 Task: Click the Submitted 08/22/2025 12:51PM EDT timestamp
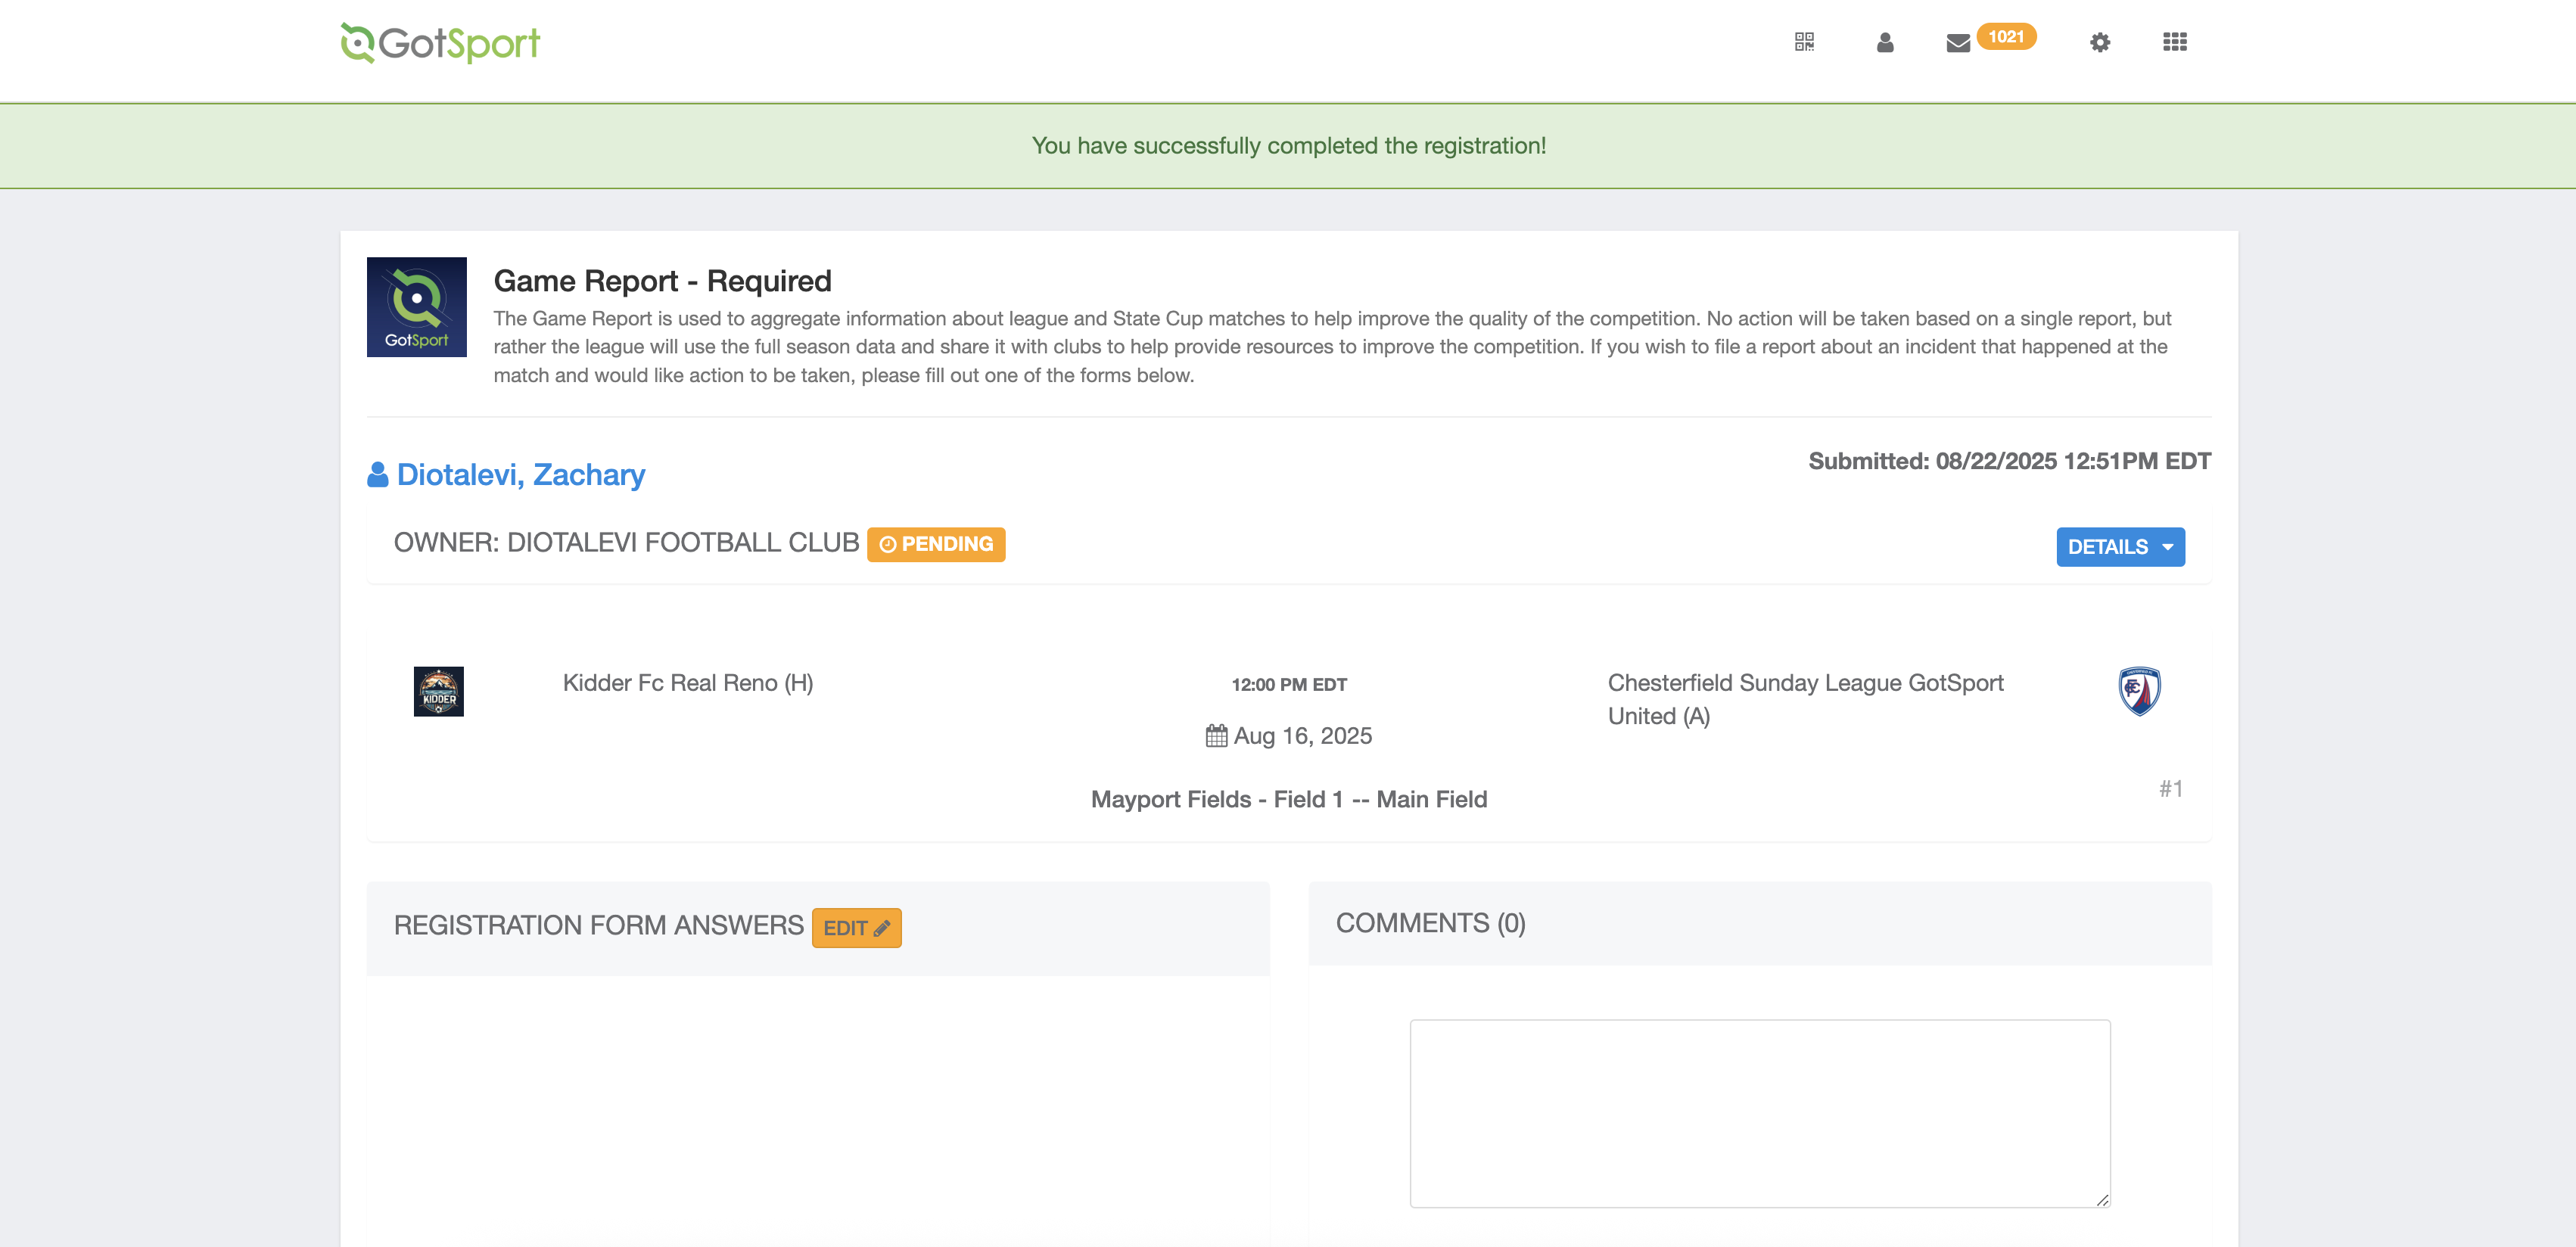pos(2009,461)
